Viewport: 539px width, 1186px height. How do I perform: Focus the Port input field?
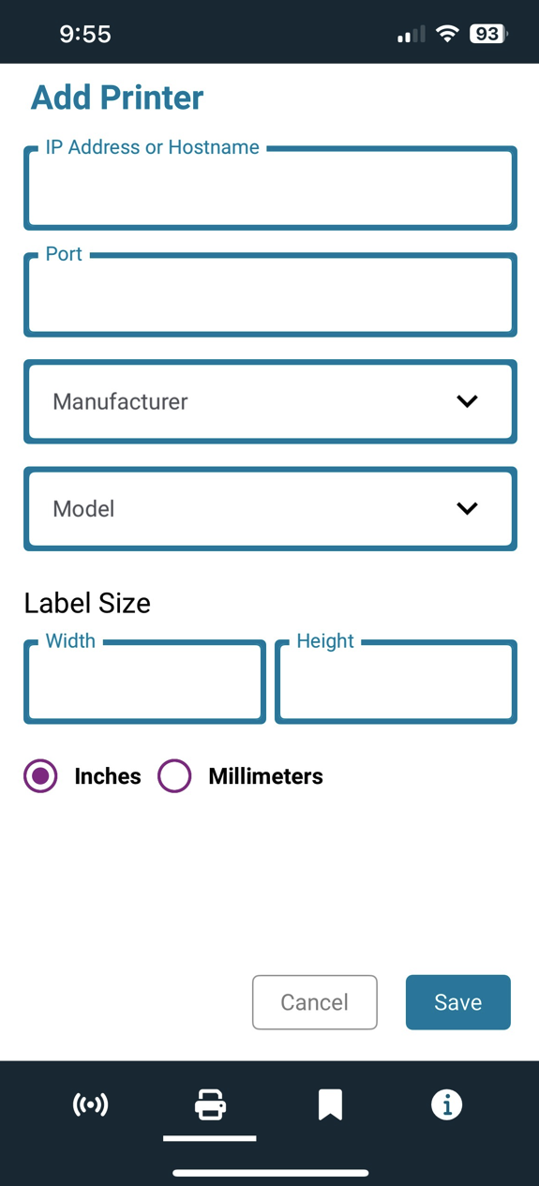270,294
